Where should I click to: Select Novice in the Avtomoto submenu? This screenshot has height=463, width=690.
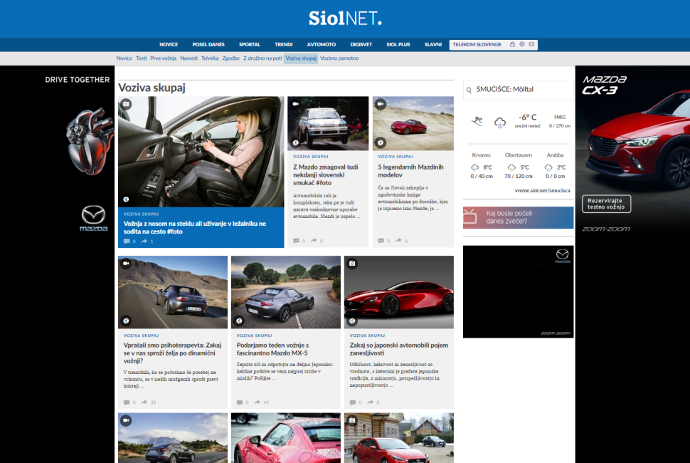[124, 58]
